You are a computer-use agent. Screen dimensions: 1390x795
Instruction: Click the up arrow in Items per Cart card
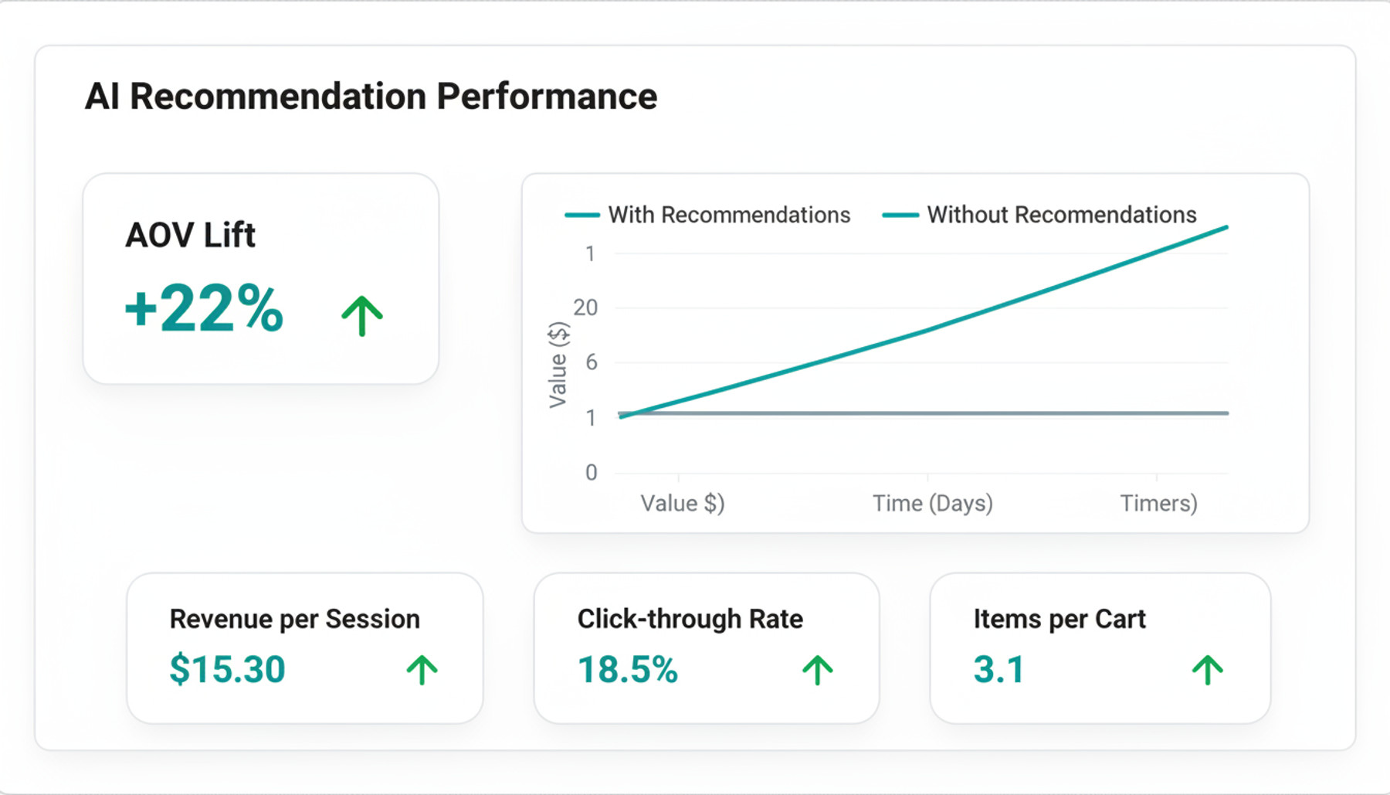(1208, 670)
